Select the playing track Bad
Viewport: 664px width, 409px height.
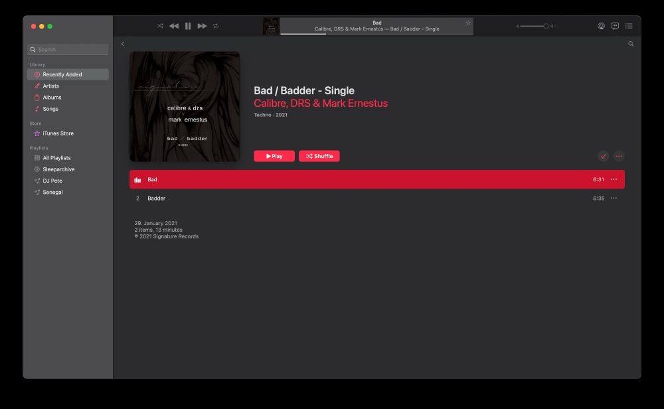(x=377, y=179)
